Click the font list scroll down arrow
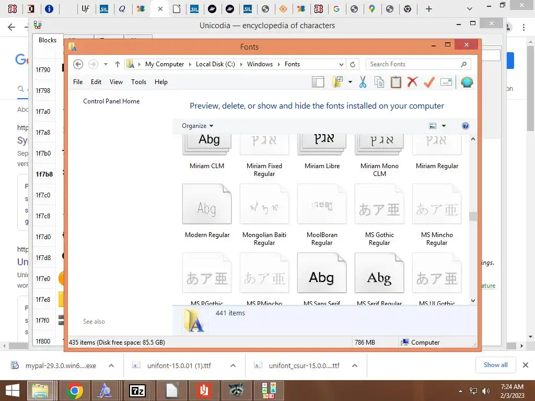535x401 pixels. pyautogui.click(x=473, y=300)
